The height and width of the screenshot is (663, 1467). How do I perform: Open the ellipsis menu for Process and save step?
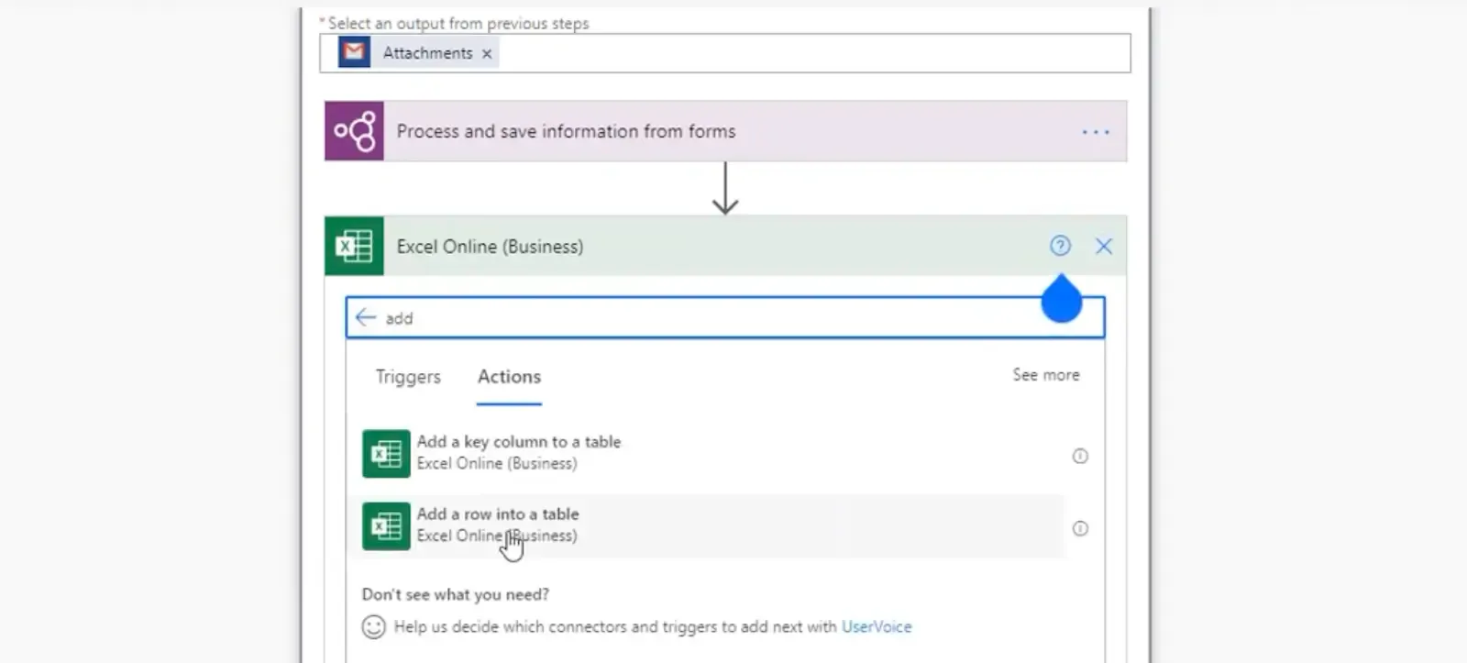(1095, 132)
